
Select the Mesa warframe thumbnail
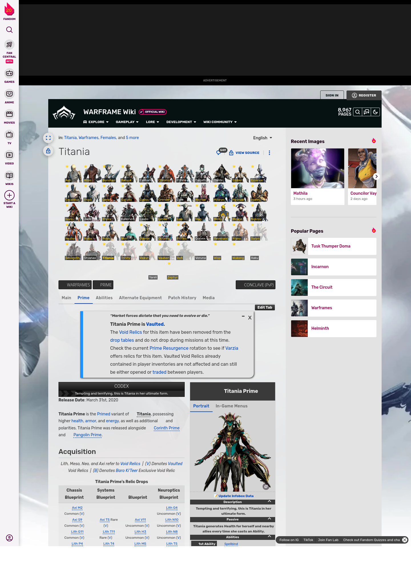(222, 212)
